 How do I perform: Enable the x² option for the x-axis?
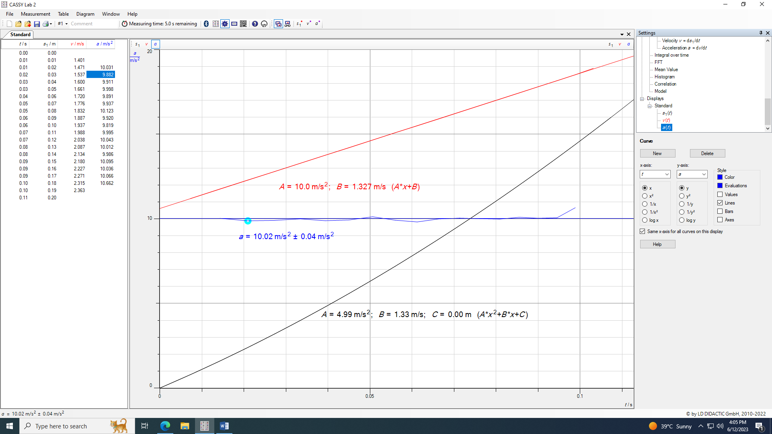point(645,196)
